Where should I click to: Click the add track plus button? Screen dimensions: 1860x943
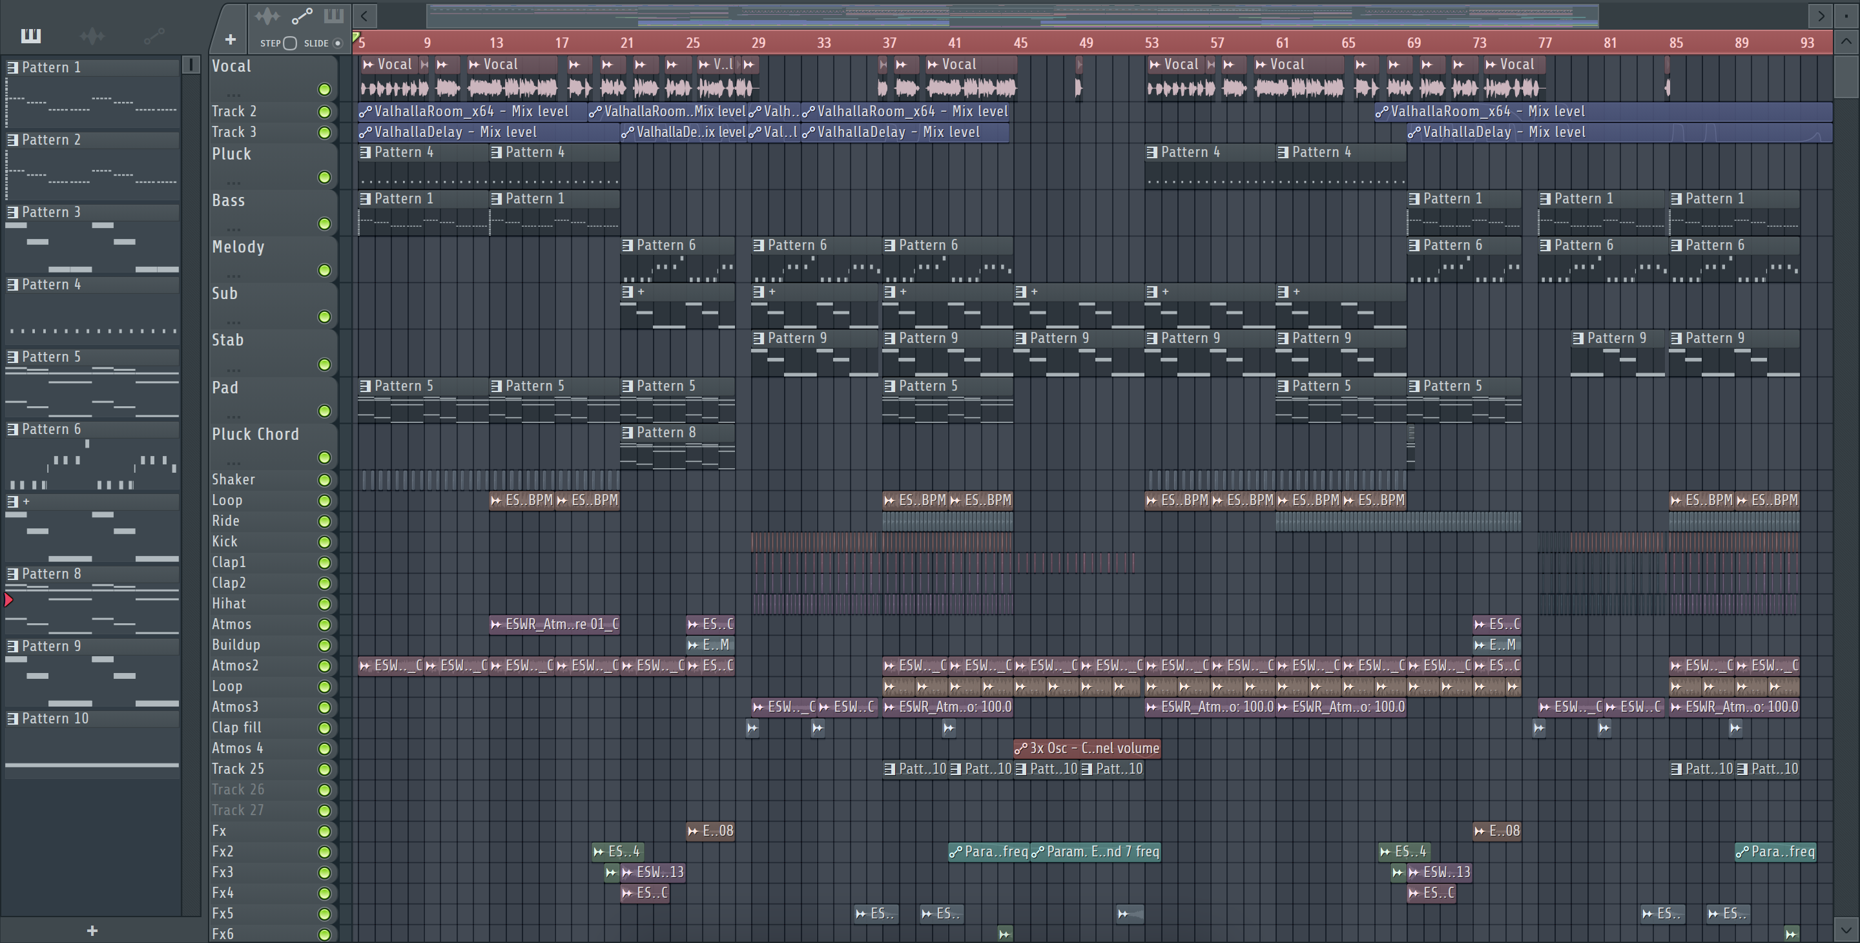tap(231, 39)
